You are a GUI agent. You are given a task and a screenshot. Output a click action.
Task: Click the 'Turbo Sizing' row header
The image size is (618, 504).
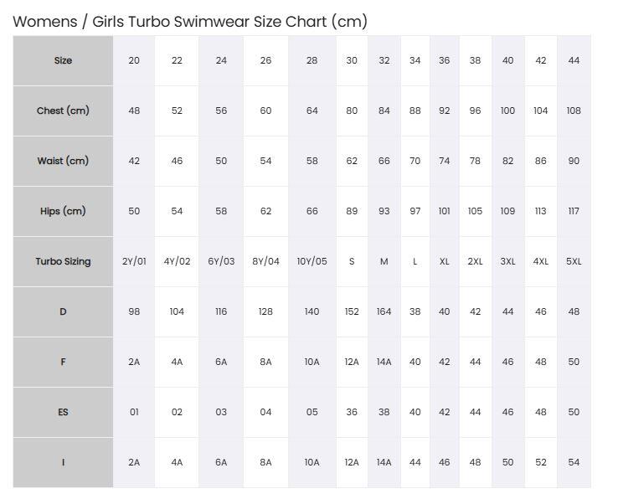pyautogui.click(x=63, y=262)
